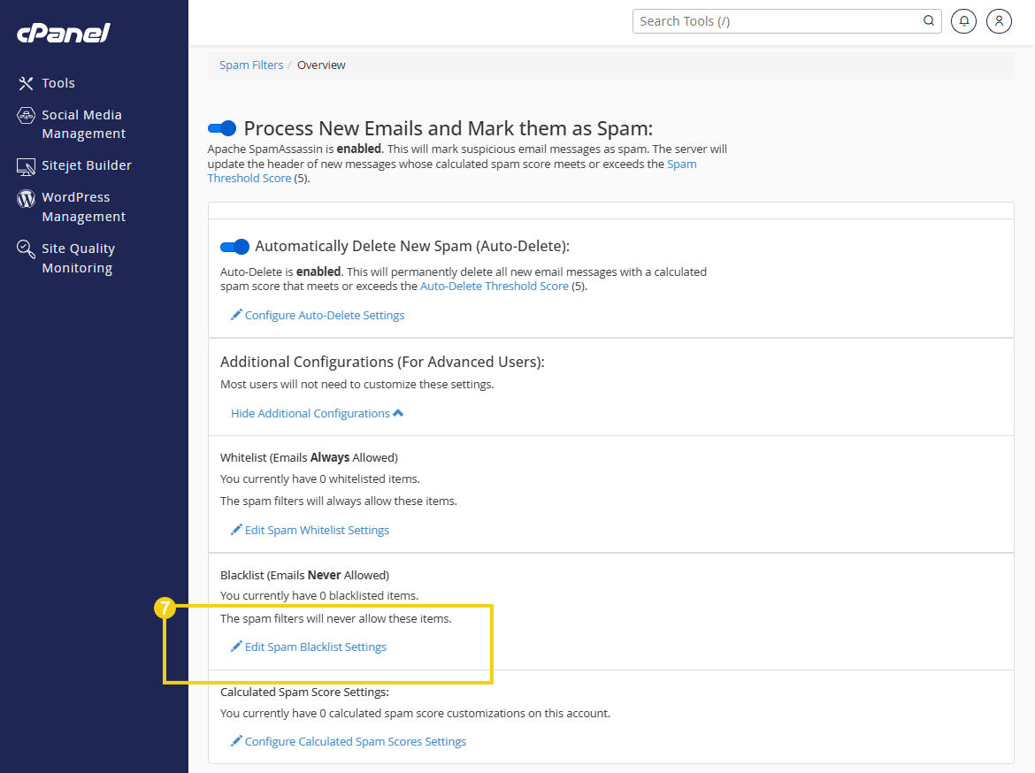Image resolution: width=1035 pixels, height=773 pixels.
Task: Click the Sitejet Builder icon
Action: [26, 165]
